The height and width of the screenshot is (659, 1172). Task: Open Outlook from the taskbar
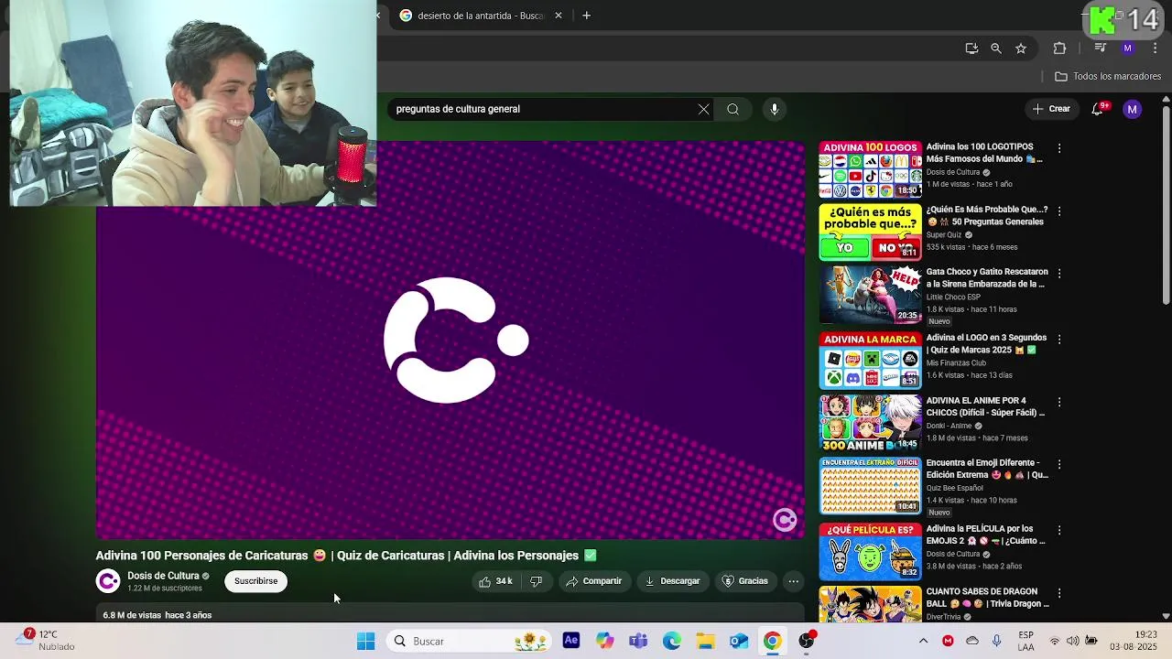pos(739,642)
